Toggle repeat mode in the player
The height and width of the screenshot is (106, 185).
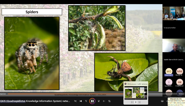[x=109, y=101]
